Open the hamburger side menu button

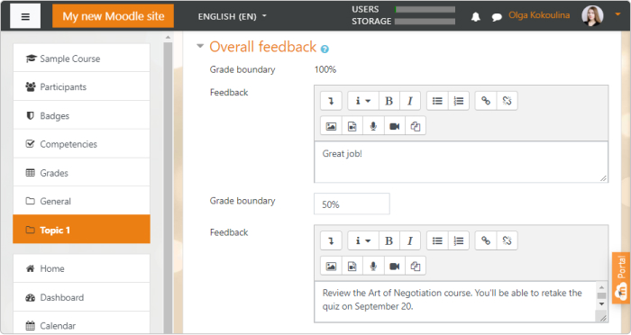25,16
